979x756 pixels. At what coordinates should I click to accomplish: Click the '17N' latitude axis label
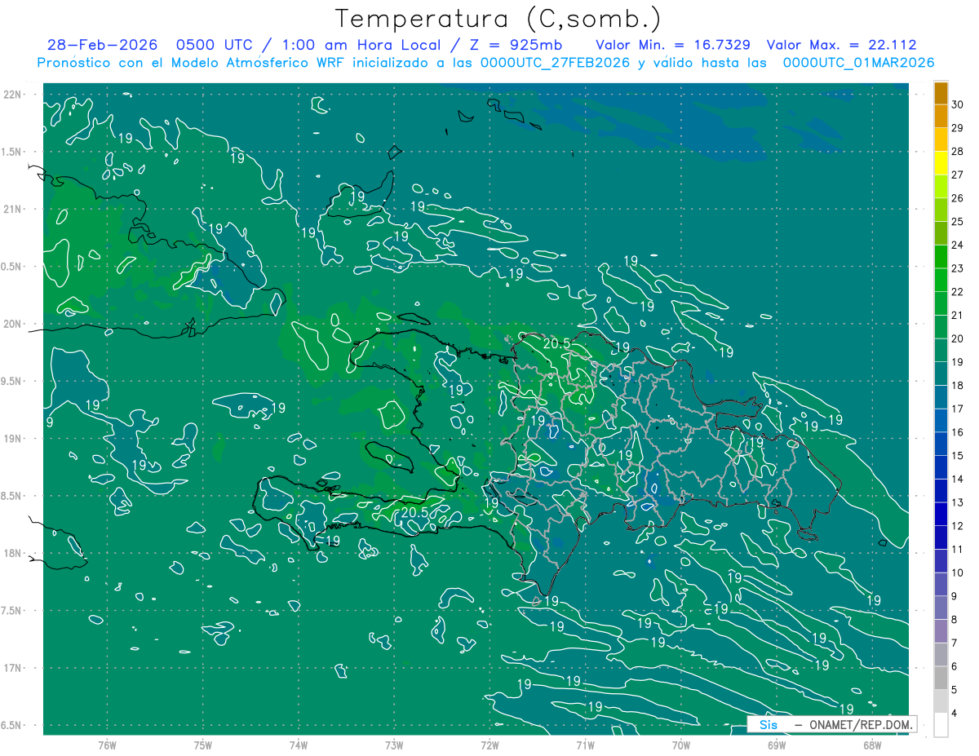click(x=14, y=668)
